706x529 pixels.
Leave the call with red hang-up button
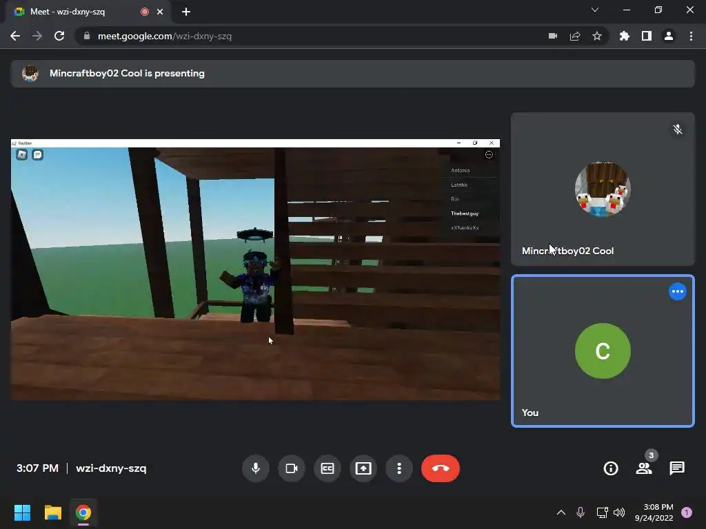(441, 468)
